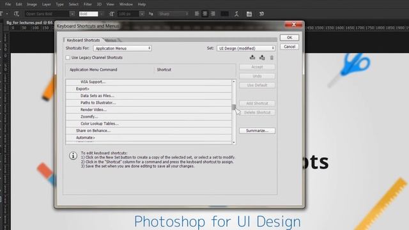Click the Summarize... button
This screenshot has height=230, width=409.
(257, 130)
